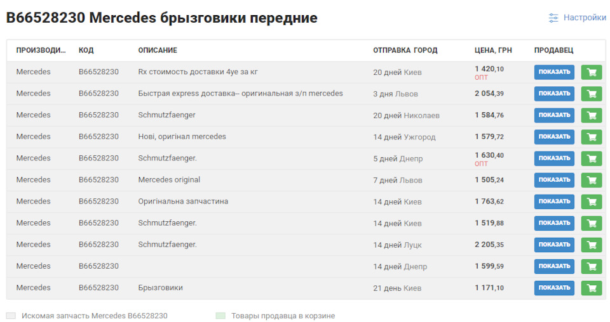Add the 1 505,24 Львов offer to cart

(592, 180)
